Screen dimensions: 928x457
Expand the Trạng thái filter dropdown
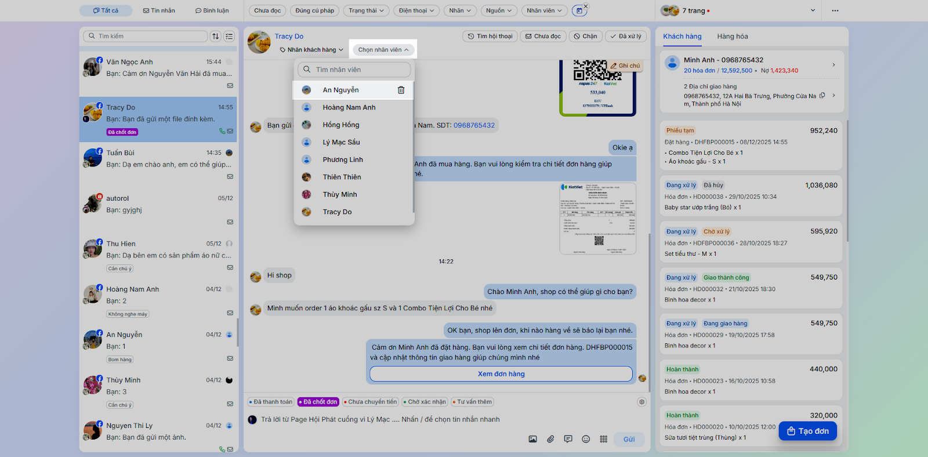tap(366, 10)
